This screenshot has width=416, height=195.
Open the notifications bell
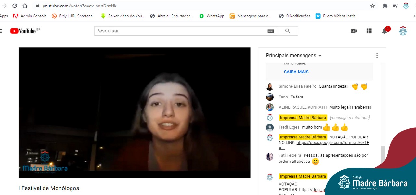pos(384,31)
